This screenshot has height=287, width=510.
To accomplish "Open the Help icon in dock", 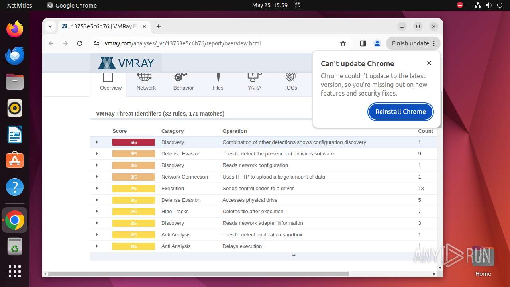I will tap(15, 187).
